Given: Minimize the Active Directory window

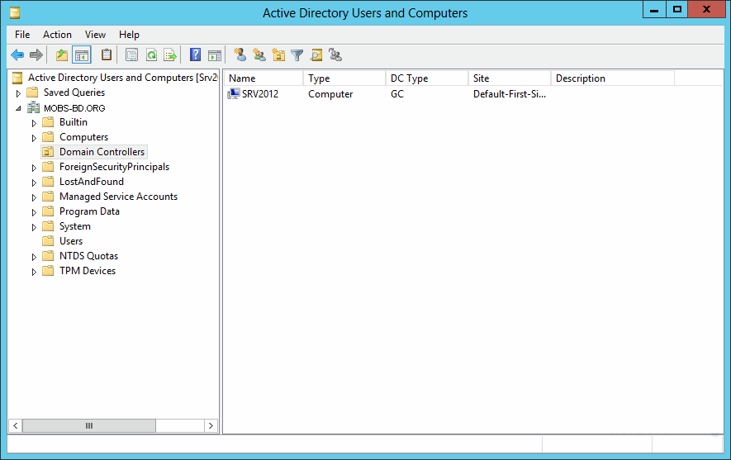Looking at the screenshot, I should [x=654, y=10].
